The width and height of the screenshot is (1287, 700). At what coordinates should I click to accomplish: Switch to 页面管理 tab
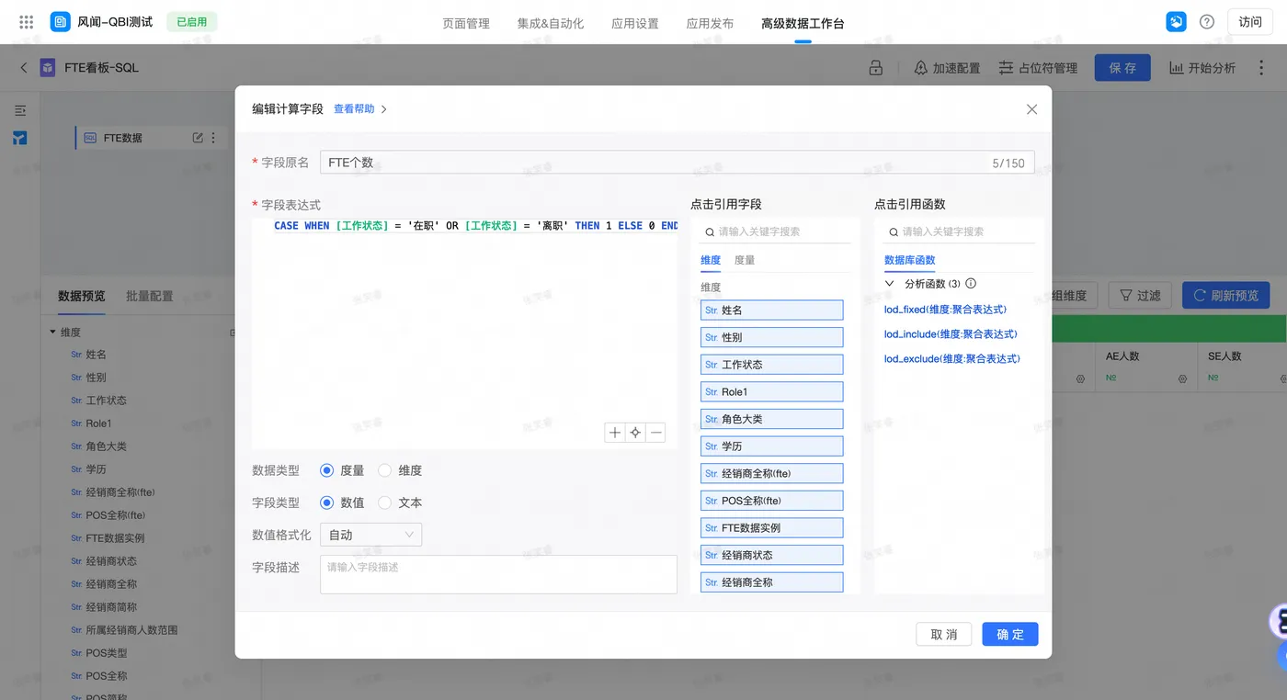(466, 23)
